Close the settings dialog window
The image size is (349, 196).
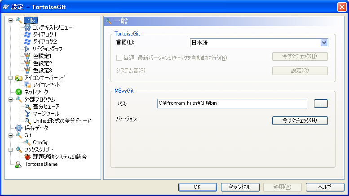(x=342, y=7)
